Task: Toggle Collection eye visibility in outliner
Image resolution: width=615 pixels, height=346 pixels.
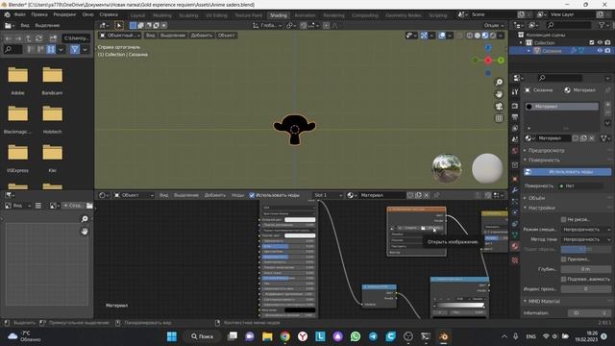Action: 600,42
